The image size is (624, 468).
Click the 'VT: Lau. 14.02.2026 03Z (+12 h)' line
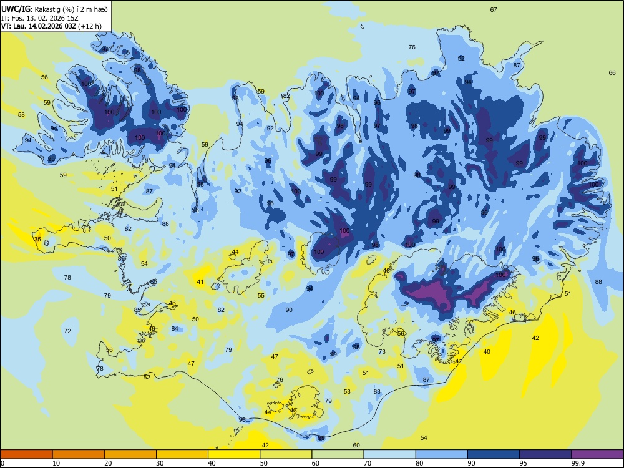(51, 26)
